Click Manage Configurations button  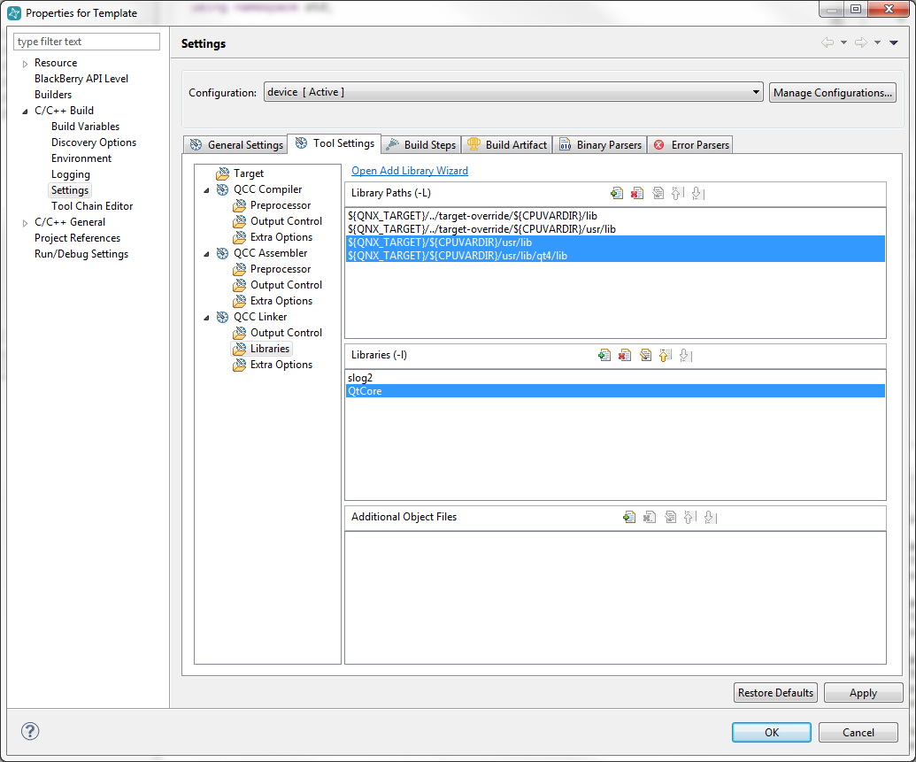click(x=833, y=92)
